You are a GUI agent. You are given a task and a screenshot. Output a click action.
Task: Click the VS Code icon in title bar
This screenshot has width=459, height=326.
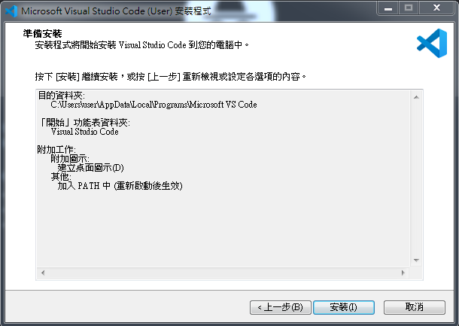[11, 11]
